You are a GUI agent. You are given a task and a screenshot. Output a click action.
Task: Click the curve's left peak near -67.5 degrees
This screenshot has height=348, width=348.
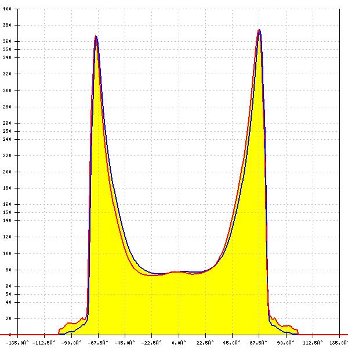pos(96,36)
